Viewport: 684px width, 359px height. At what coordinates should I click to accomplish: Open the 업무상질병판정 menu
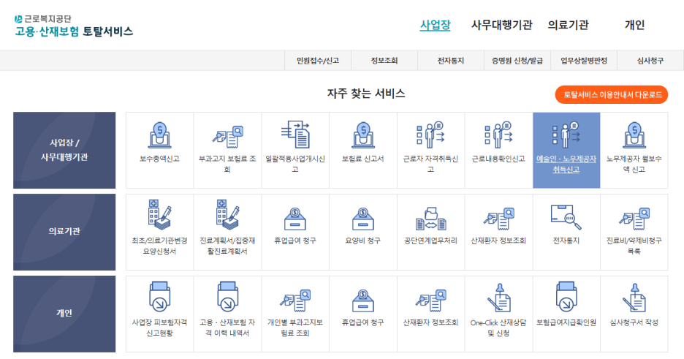point(584,61)
